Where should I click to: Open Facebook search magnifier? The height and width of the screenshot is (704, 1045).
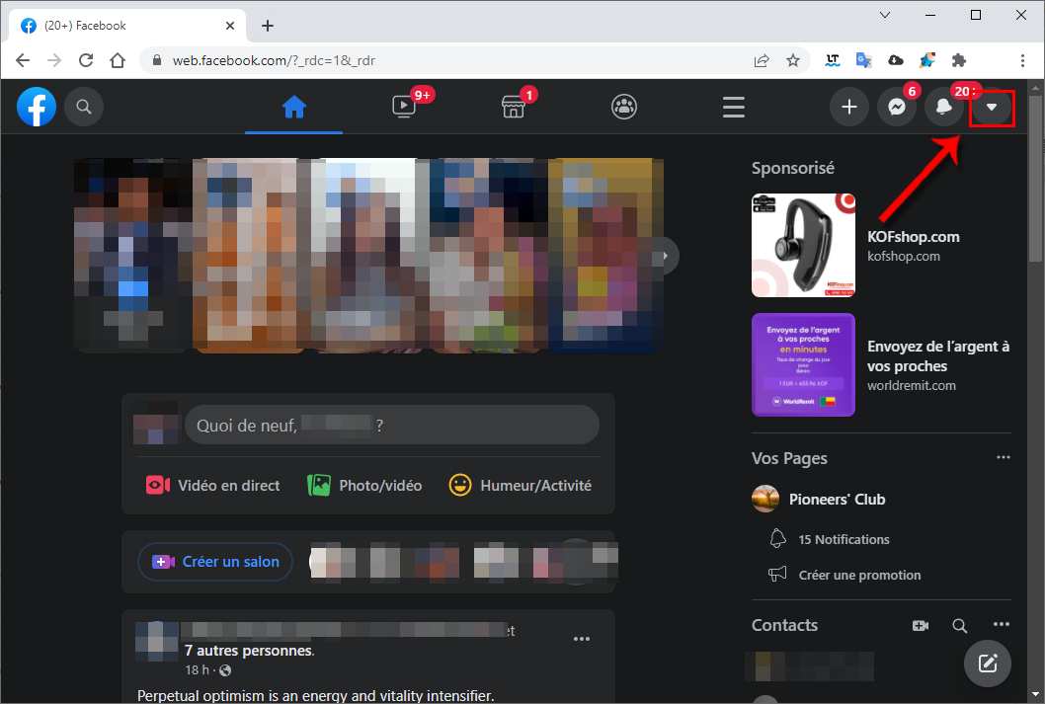(84, 107)
